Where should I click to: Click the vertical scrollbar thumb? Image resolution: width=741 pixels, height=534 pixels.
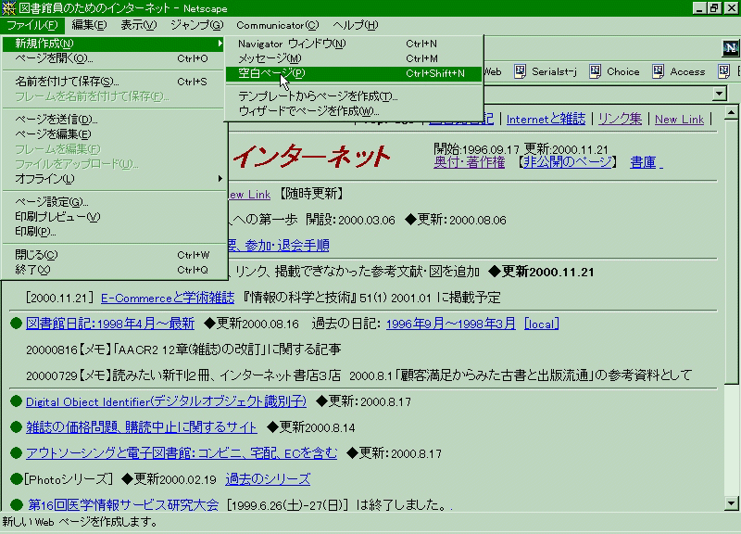point(731,251)
